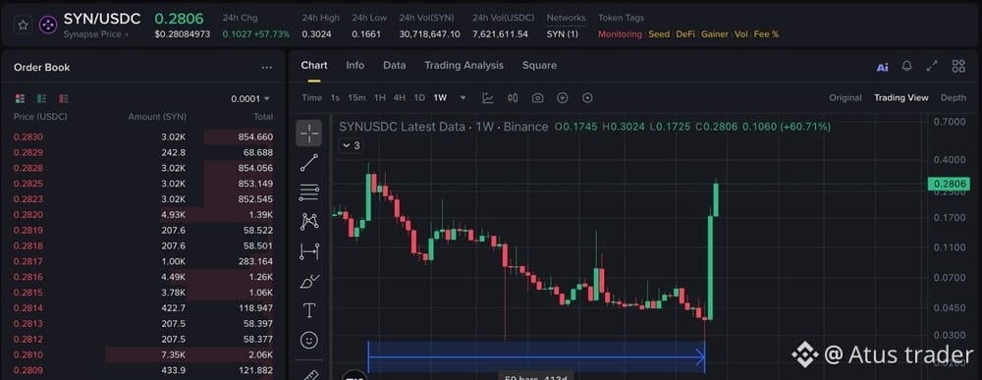Set chart interval to 1W
This screenshot has height=380, width=982.
point(440,97)
